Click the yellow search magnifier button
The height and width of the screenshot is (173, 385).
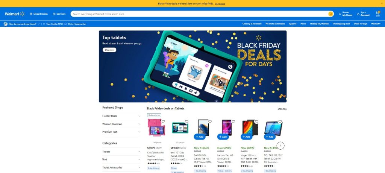[x=331, y=14]
